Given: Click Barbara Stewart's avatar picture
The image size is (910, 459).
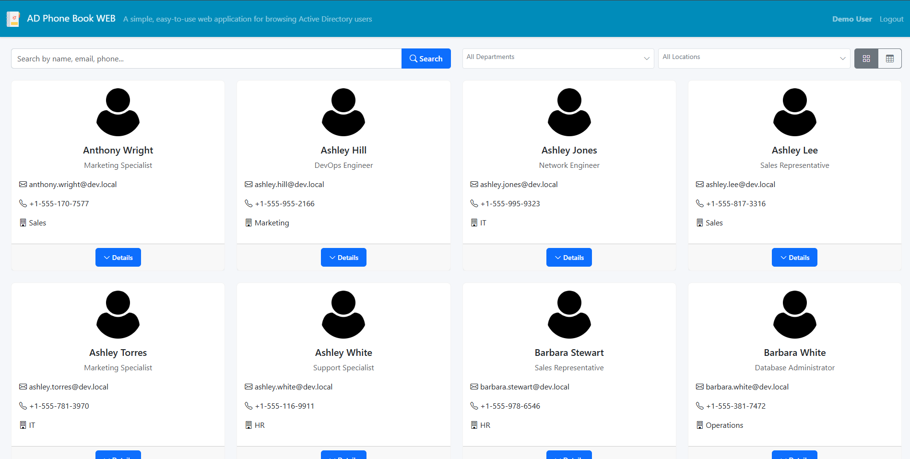Looking at the screenshot, I should [x=569, y=315].
